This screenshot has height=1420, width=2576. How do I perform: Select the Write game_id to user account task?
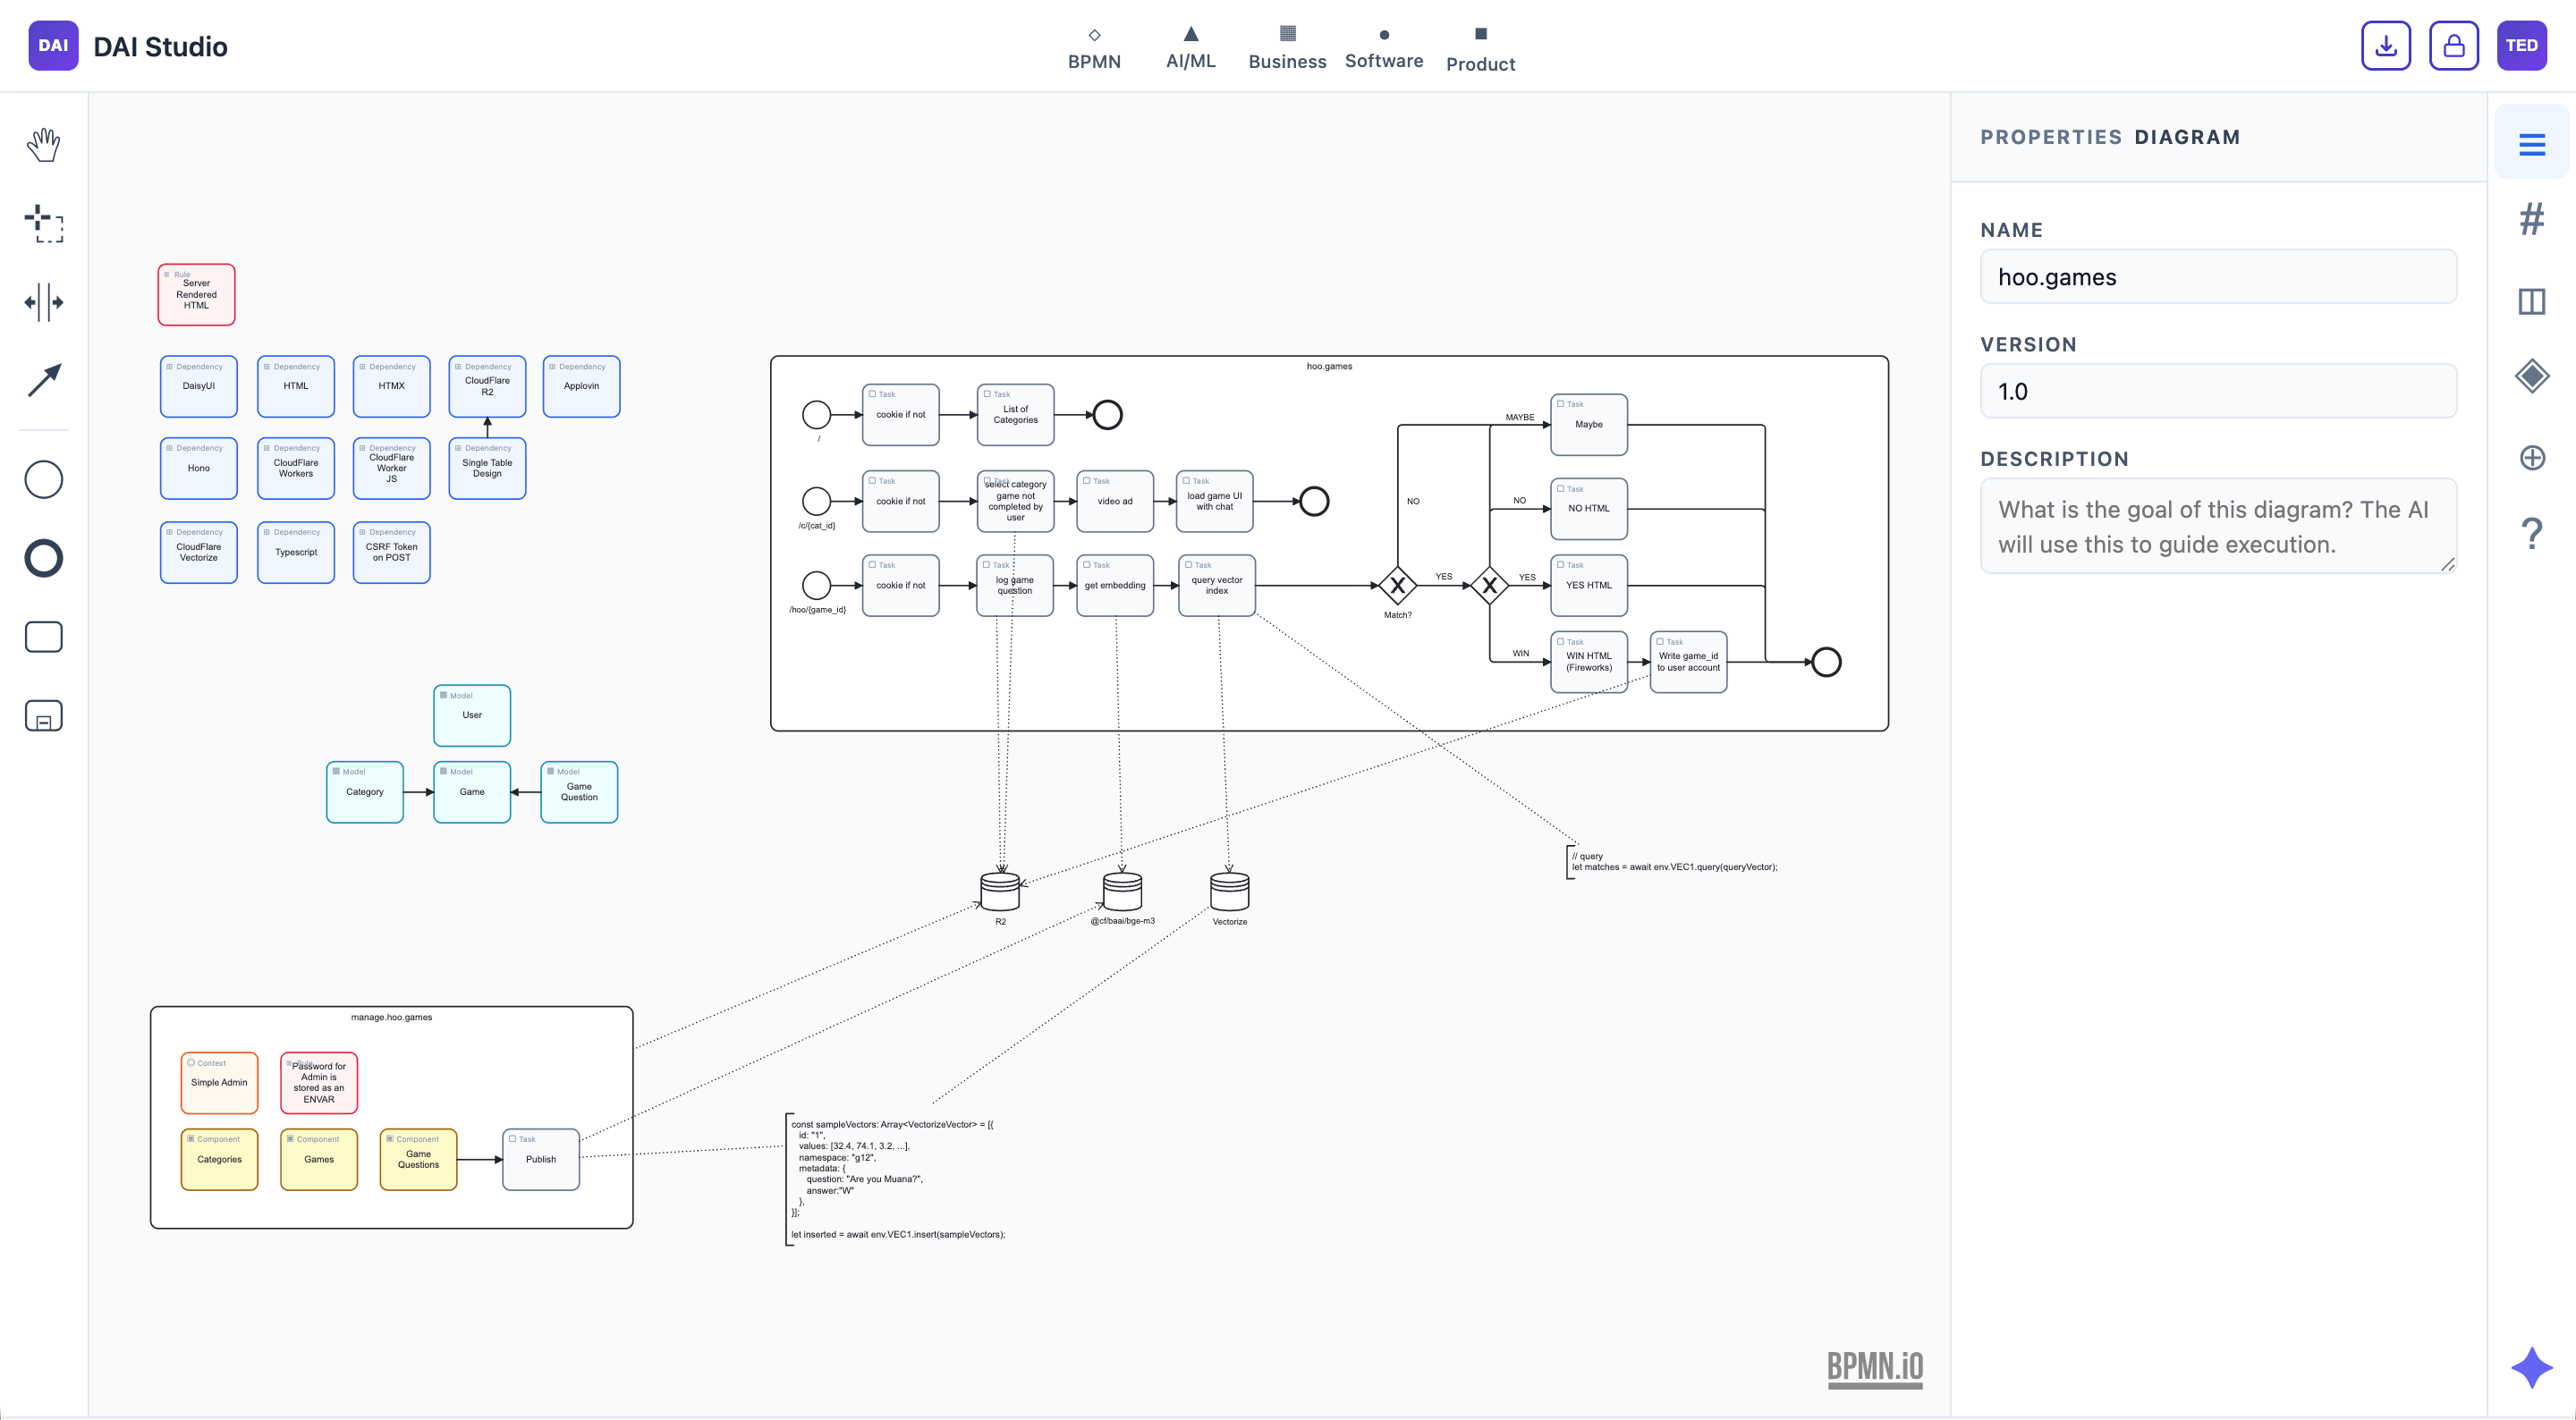pos(1688,662)
